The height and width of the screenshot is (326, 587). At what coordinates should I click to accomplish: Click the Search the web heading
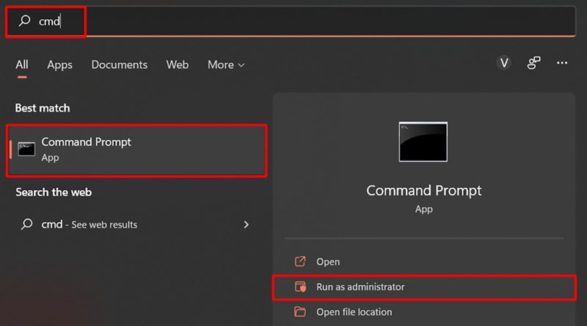(54, 192)
